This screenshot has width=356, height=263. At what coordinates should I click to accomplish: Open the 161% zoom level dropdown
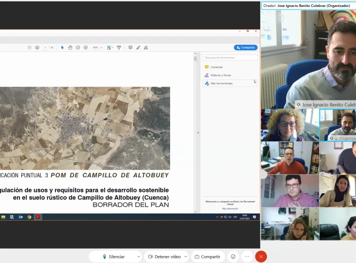click(x=97, y=47)
